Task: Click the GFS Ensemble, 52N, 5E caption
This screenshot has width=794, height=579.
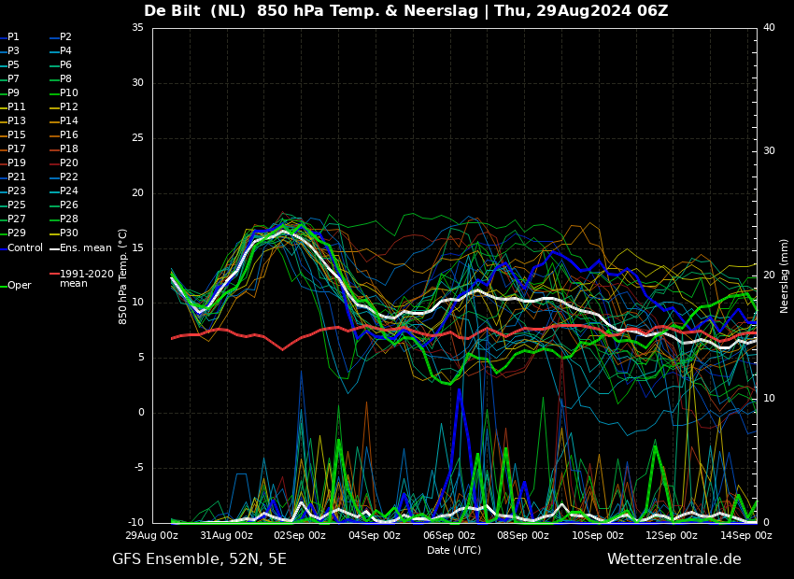Action: 199,559
